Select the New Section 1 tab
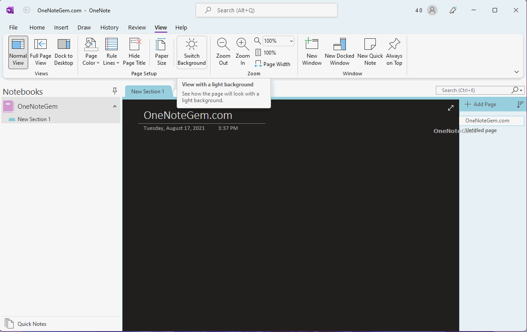Viewport: 527px width, 332px height. click(148, 91)
